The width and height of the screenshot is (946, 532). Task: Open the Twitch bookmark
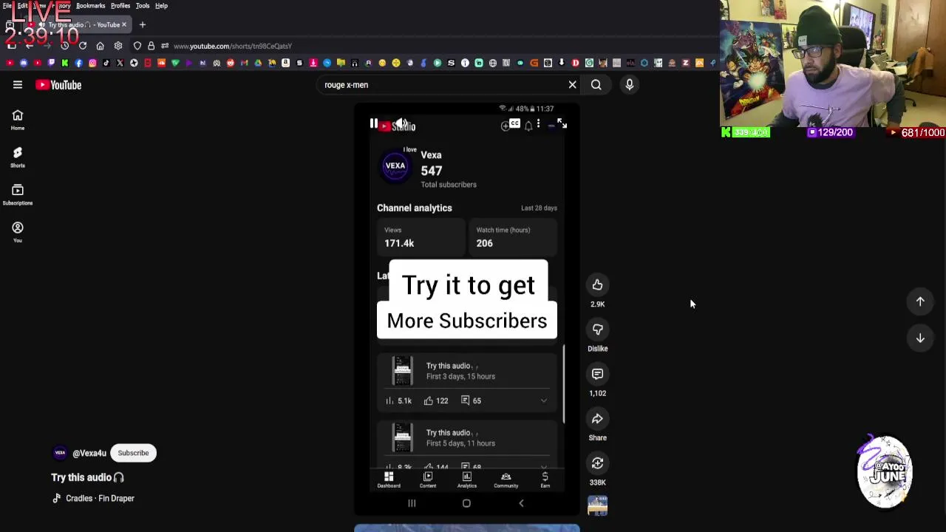pos(51,63)
